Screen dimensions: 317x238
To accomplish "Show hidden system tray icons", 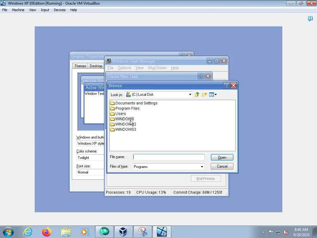I will tap(263, 232).
